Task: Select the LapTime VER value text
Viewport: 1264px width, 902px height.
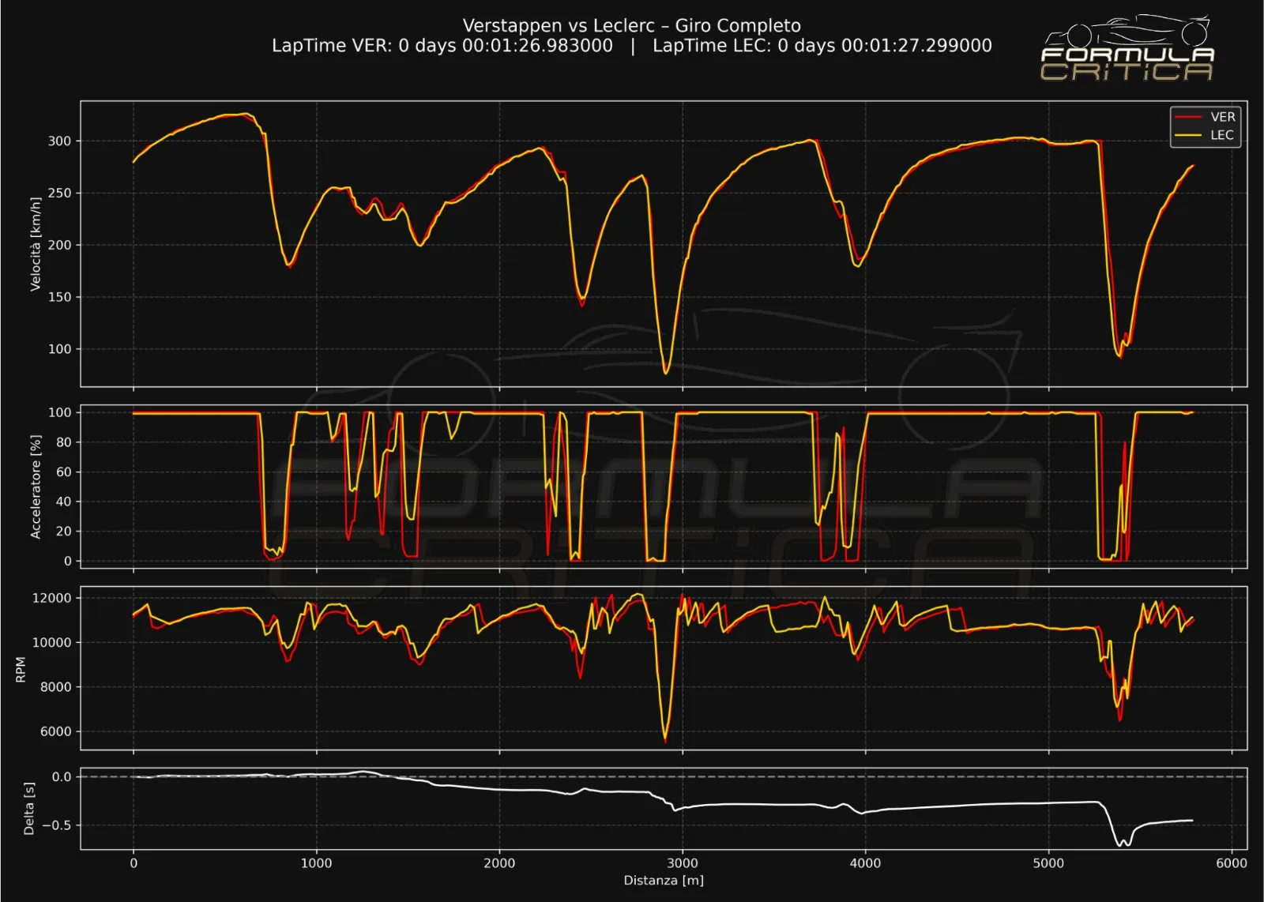Action: click(x=442, y=46)
